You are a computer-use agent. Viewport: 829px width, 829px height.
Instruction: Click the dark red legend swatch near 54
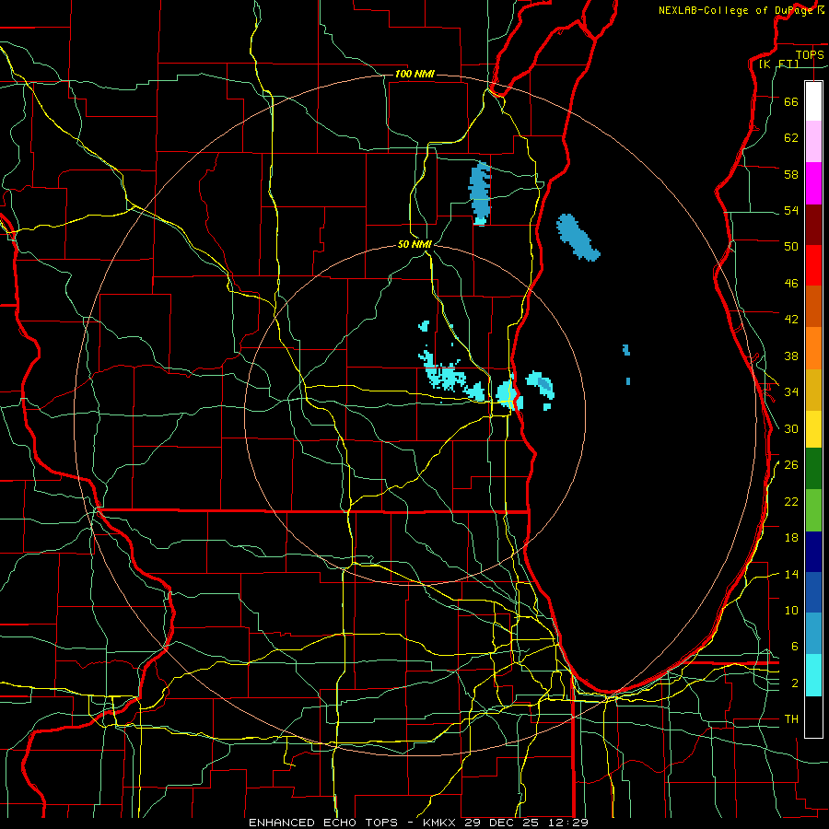point(813,224)
